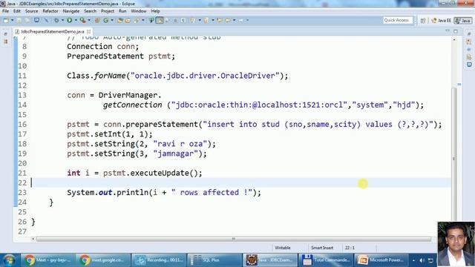Expand the External Tools dropdown arrow
The image size is (475, 267).
click(89, 20)
